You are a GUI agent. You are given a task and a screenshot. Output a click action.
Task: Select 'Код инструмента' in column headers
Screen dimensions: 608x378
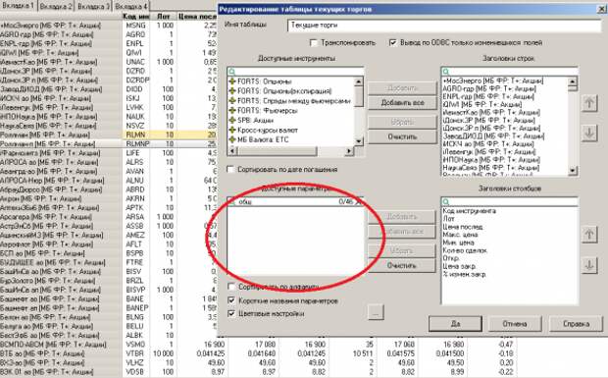469,211
